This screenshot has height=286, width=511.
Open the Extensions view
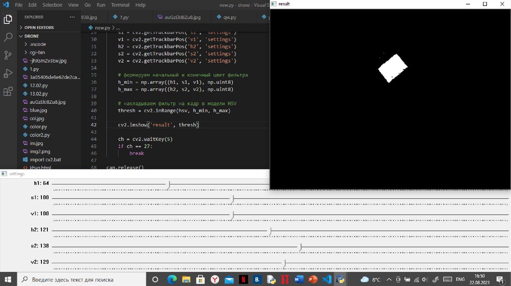[8, 92]
